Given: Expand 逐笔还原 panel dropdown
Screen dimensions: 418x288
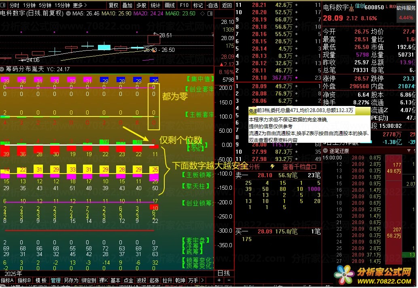Looking at the screenshot, I should (x=325, y=150).
